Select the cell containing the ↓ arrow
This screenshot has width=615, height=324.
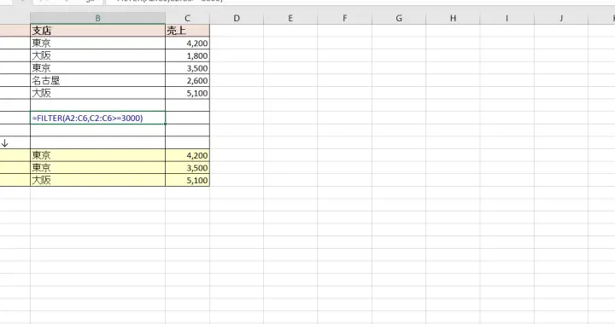coord(15,143)
